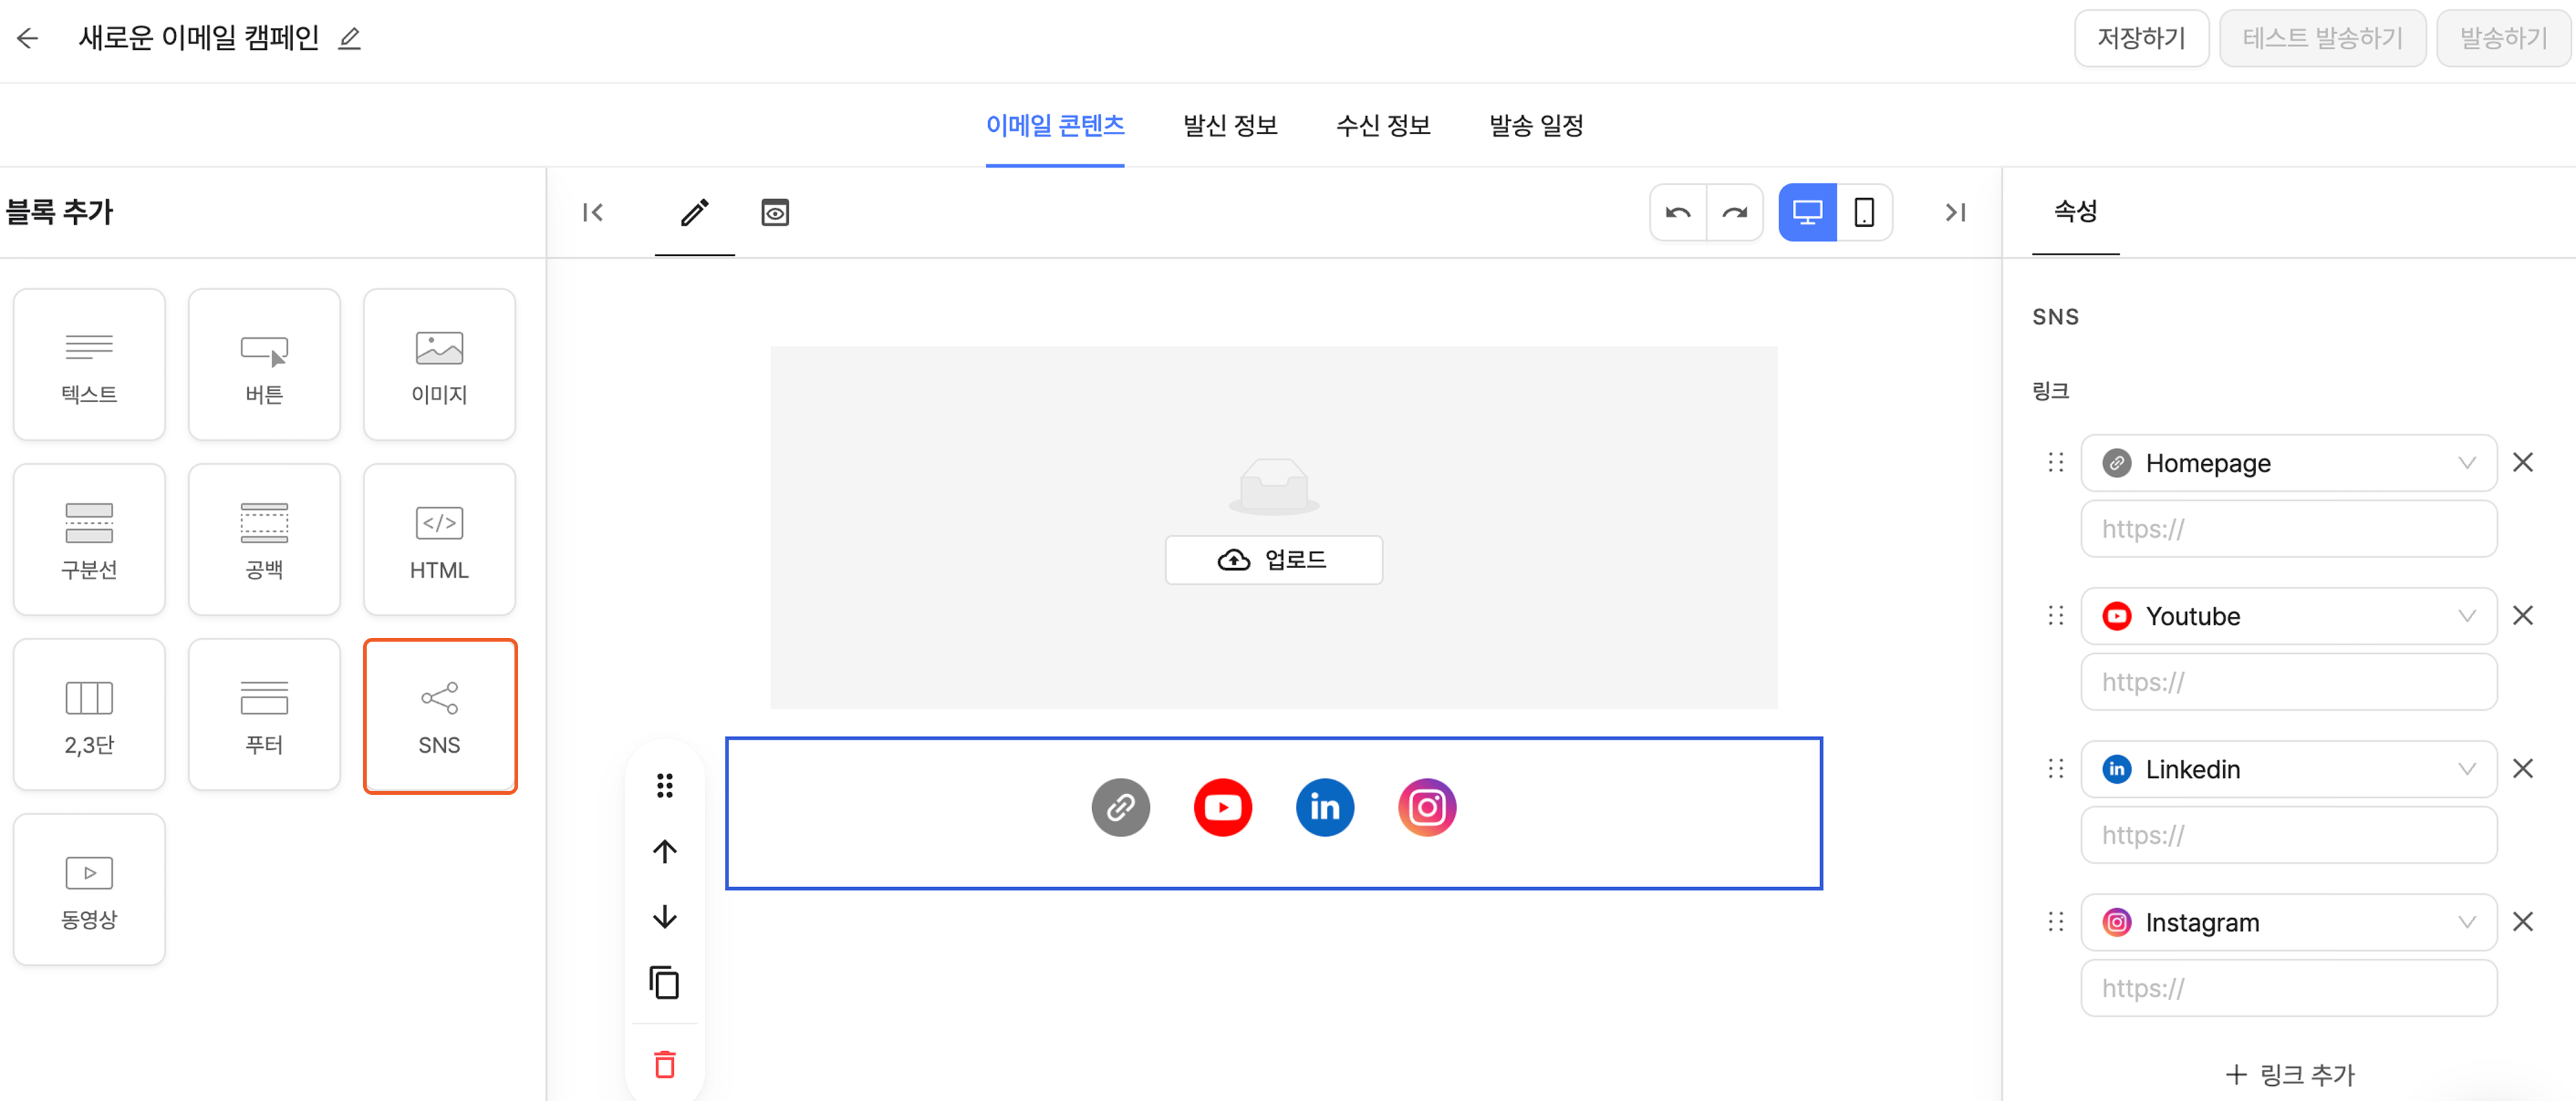Screen dimensions: 2576x1101
Task: Open the 발송 일정 tab
Action: click(x=1535, y=126)
